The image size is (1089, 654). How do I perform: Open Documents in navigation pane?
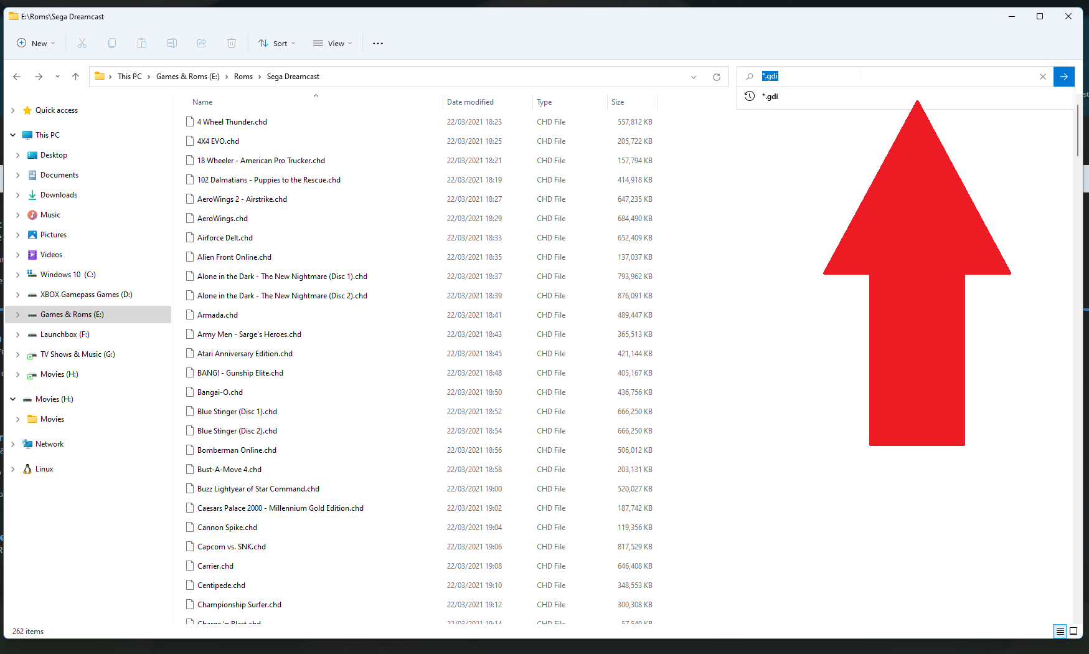[59, 175]
